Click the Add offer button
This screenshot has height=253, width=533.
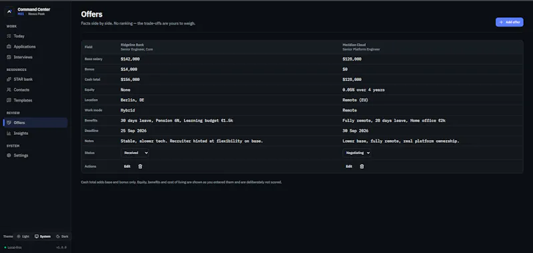click(509, 22)
